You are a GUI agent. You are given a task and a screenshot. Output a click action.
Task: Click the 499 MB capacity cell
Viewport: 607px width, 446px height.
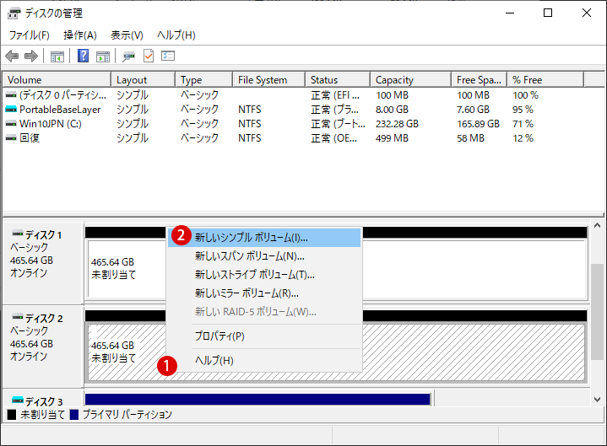click(392, 138)
